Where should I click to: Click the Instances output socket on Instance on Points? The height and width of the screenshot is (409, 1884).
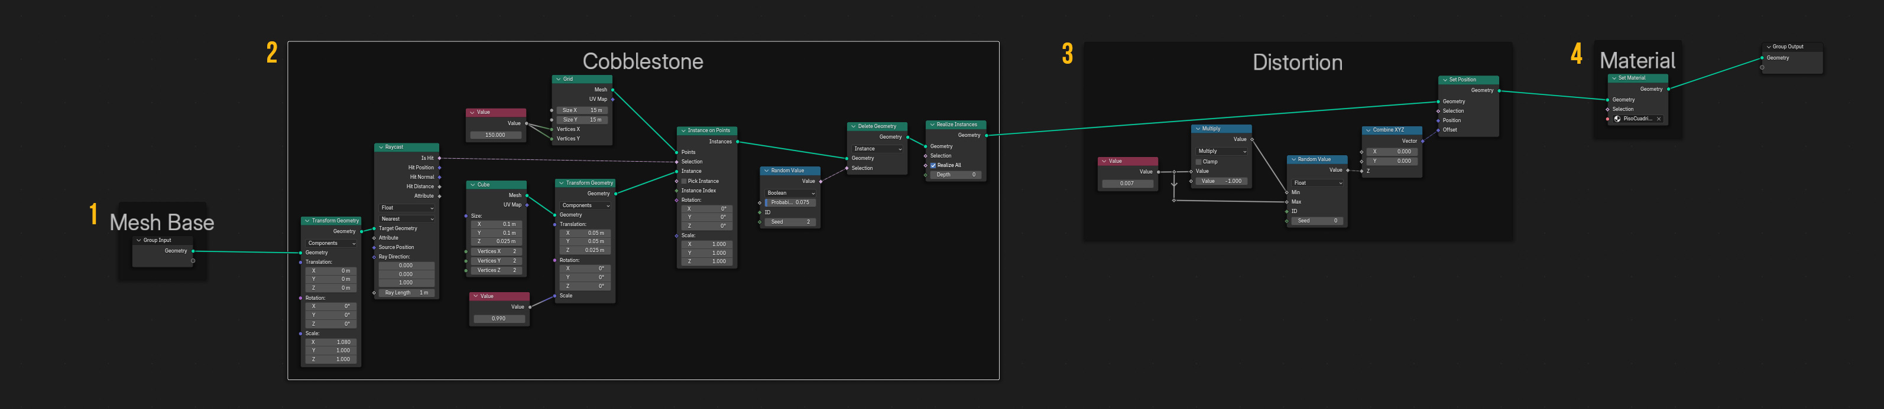(x=737, y=142)
